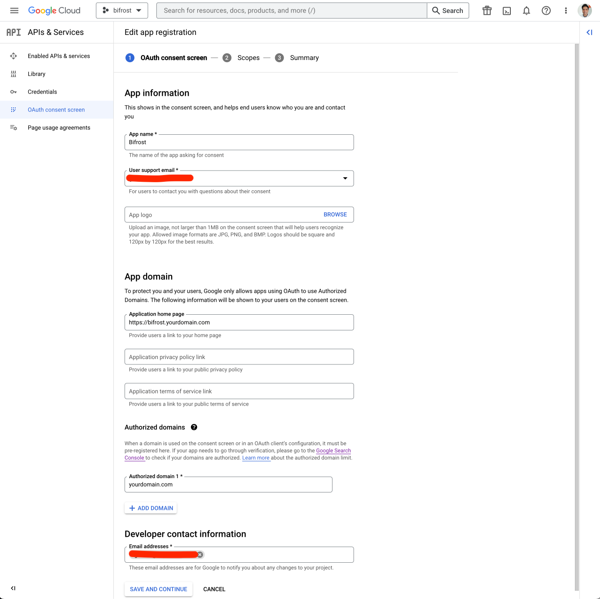The height and width of the screenshot is (599, 600).
Task: Click the page vertical scrollbar
Action: click(577, 317)
